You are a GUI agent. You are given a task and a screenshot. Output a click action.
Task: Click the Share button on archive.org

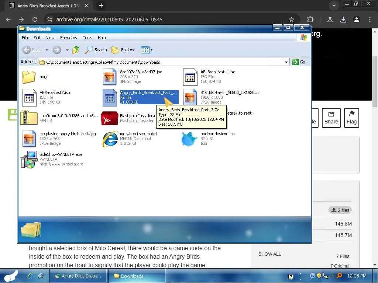point(331,118)
